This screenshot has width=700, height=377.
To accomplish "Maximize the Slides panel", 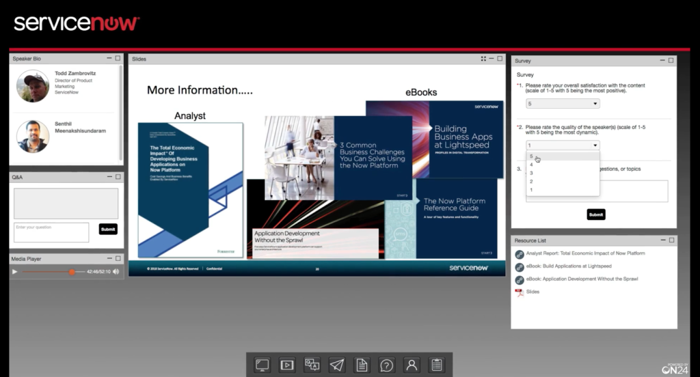I will click(500, 59).
